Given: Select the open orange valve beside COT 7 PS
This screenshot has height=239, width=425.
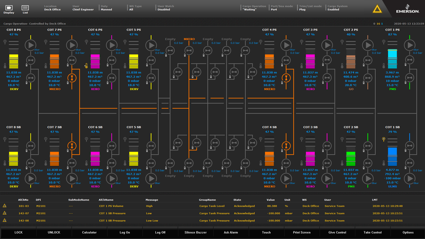Looking at the screenshot, I should 72,78.
